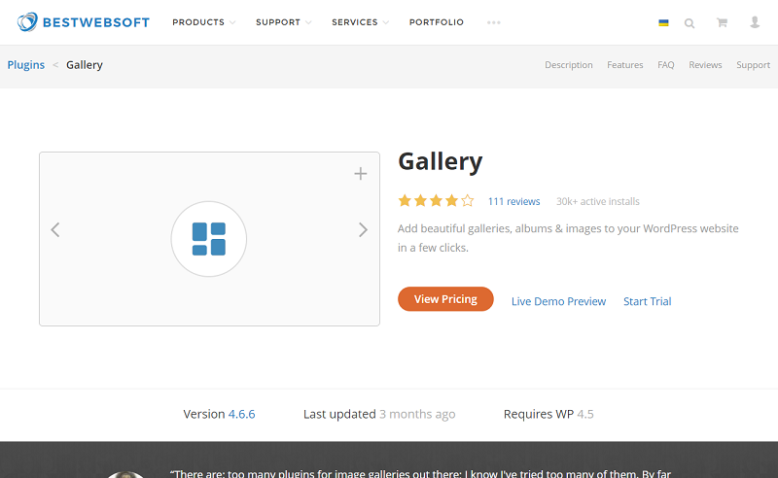The image size is (778, 478).
Task: Jump to the Support section link
Action: tap(753, 65)
